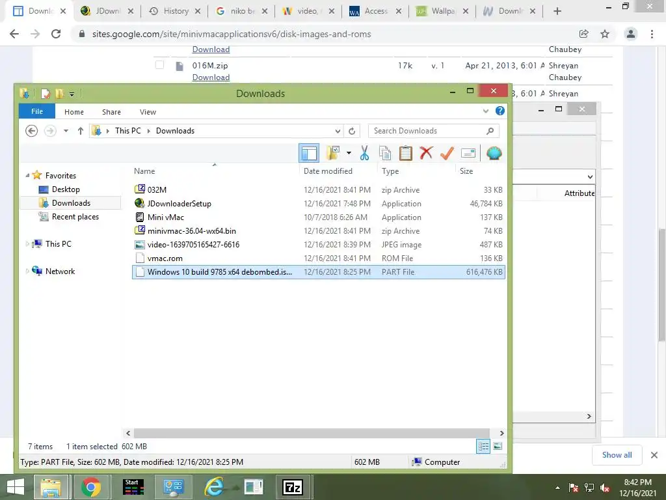Select Downloads breadcrumb in address bar
Image resolution: width=666 pixels, height=500 pixels.
point(175,131)
